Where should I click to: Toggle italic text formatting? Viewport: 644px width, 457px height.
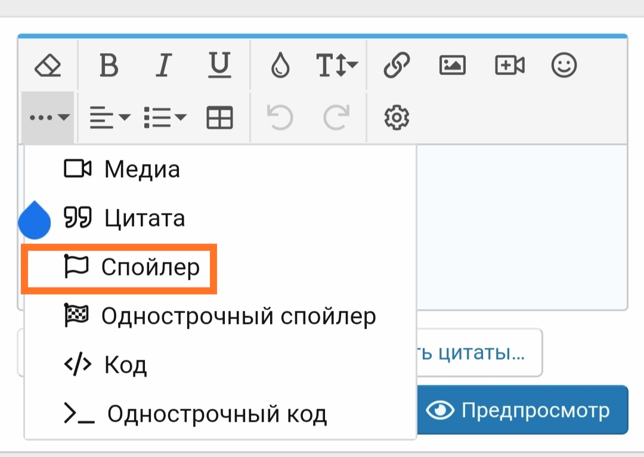click(x=163, y=66)
